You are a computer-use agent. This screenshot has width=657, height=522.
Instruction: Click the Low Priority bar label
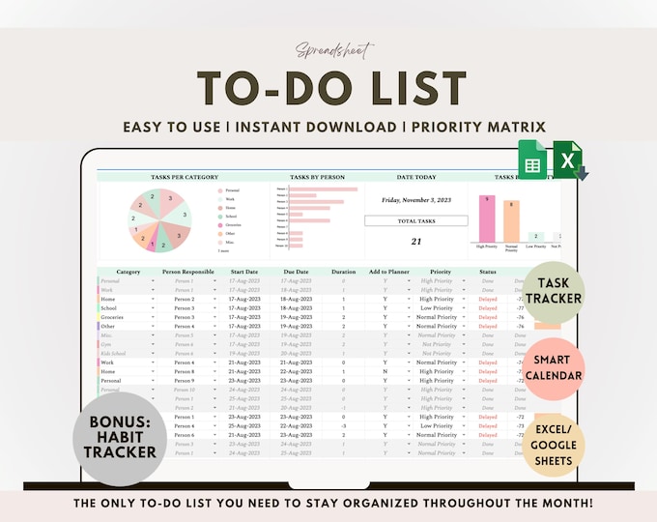[x=536, y=246]
